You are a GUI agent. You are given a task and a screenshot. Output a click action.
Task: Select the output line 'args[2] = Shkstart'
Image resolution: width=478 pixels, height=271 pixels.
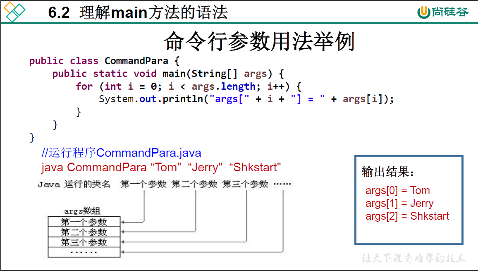coord(407,216)
